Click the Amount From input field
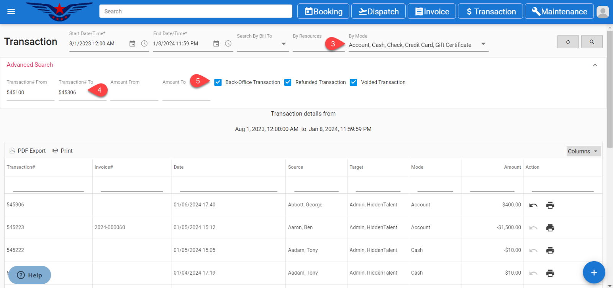This screenshot has width=613, height=288. [134, 93]
